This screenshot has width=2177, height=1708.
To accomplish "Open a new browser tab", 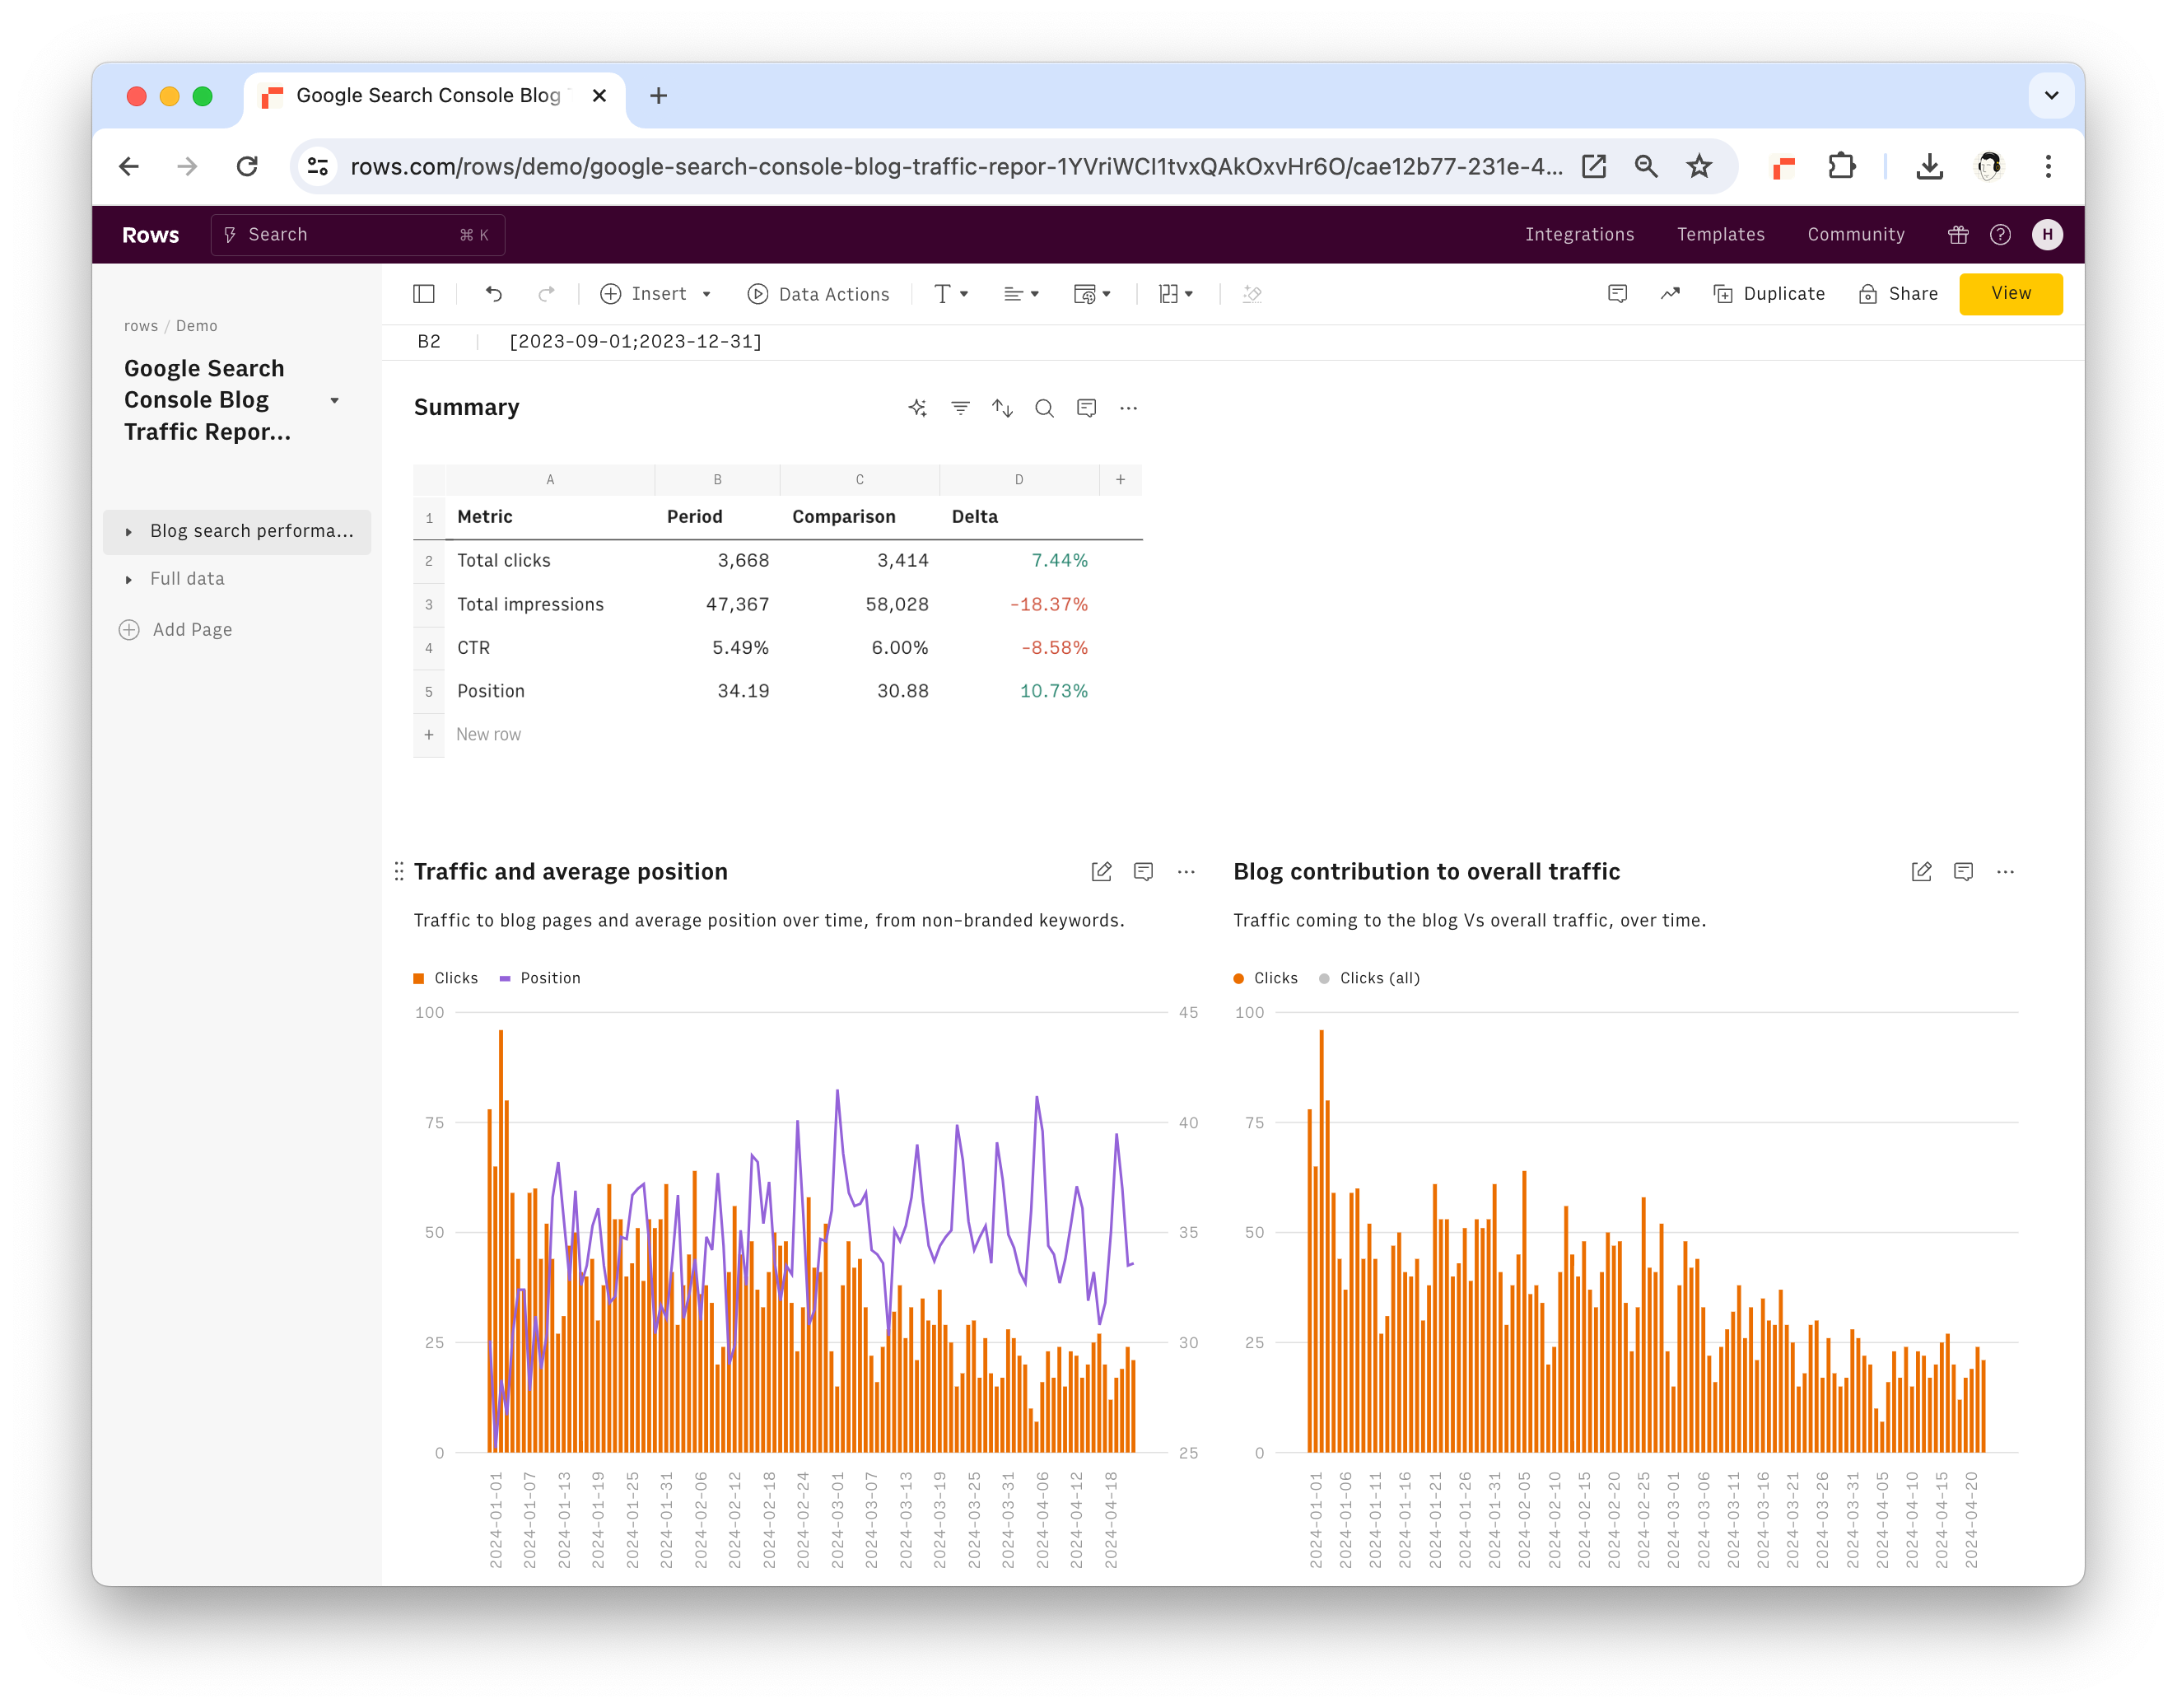I will click(658, 96).
